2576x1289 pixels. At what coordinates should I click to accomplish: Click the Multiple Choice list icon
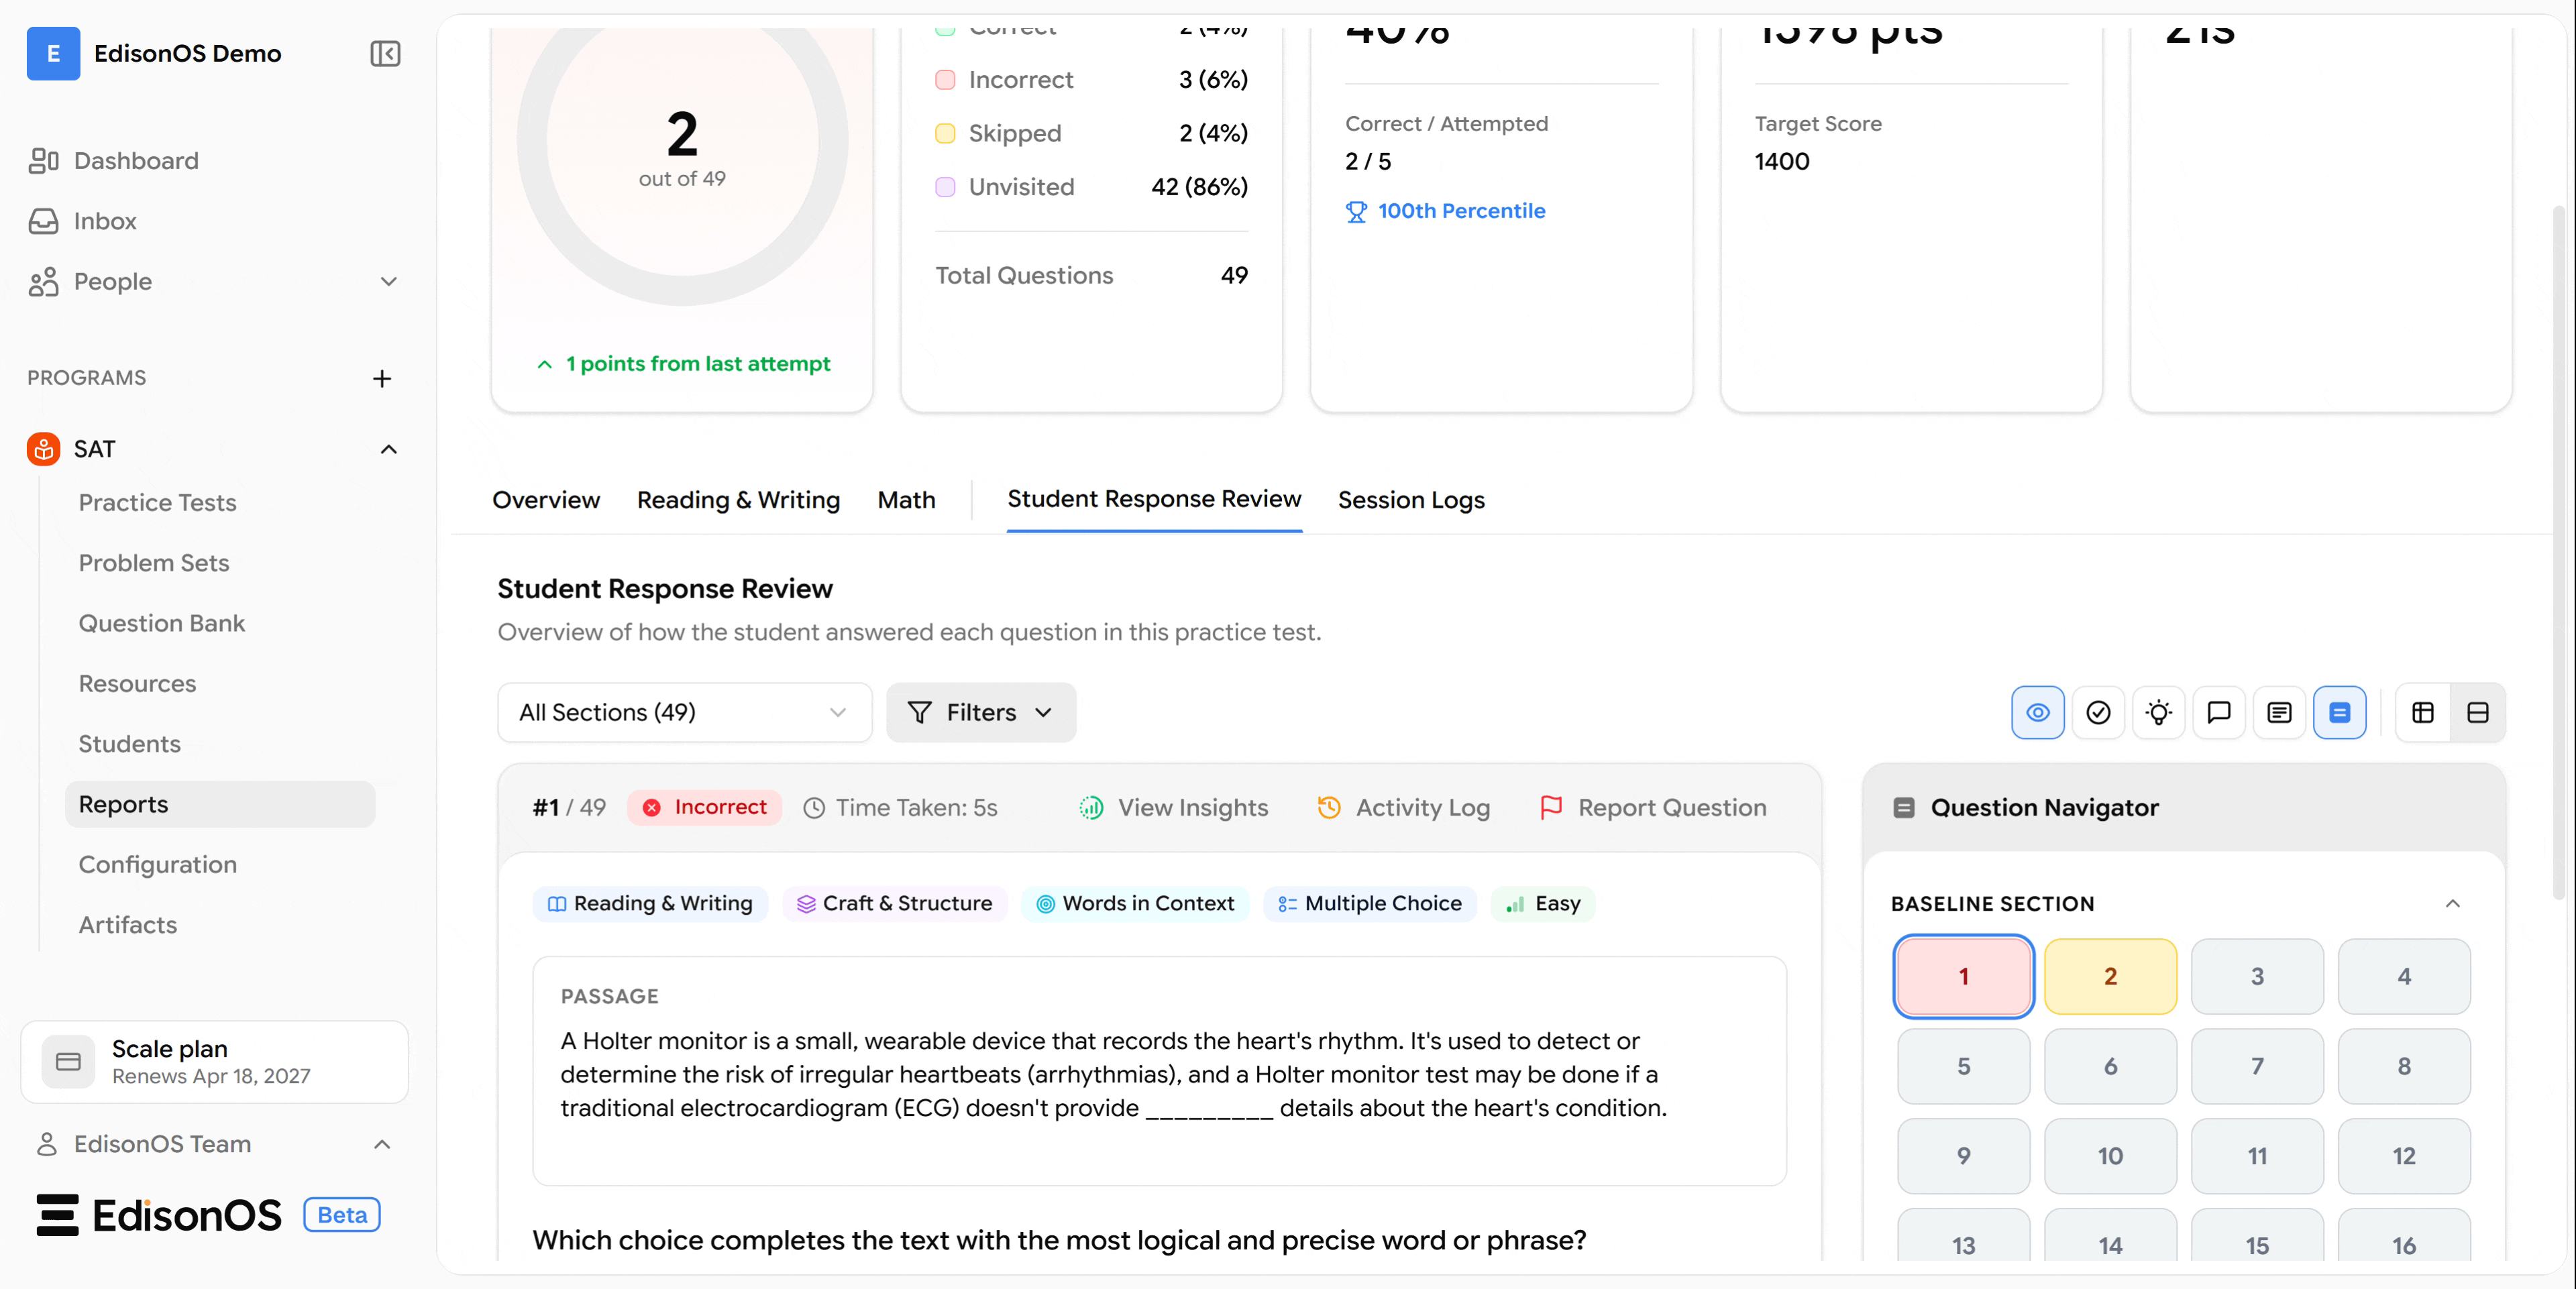point(1287,904)
